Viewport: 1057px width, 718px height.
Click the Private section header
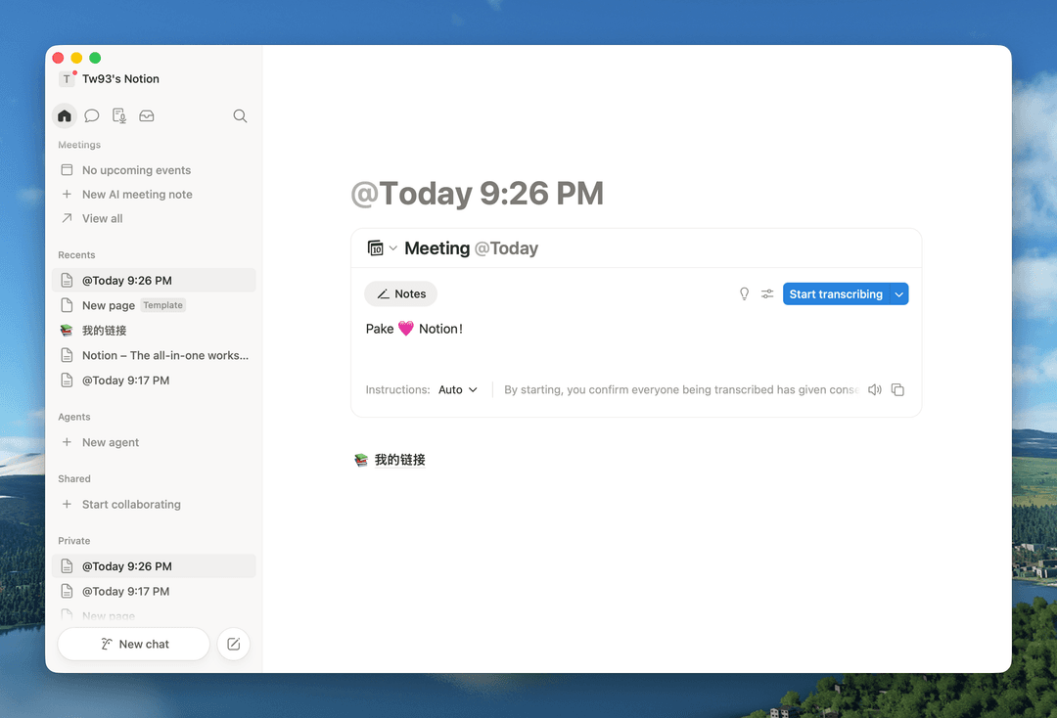(74, 541)
